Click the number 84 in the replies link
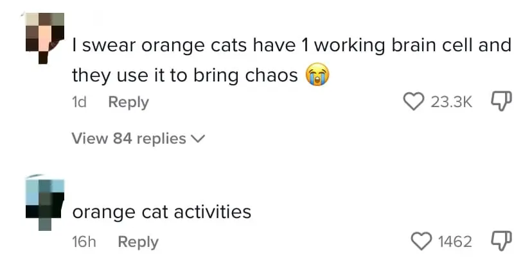532x270 pixels. tap(122, 139)
